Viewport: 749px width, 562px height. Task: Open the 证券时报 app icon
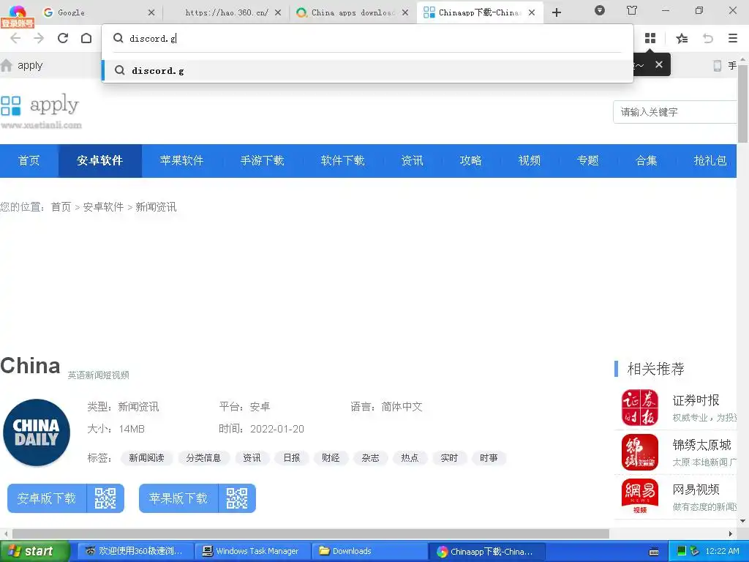(639, 408)
